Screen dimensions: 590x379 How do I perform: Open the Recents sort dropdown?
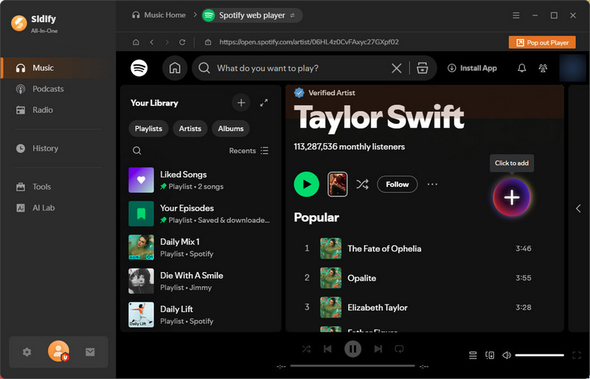pos(249,151)
